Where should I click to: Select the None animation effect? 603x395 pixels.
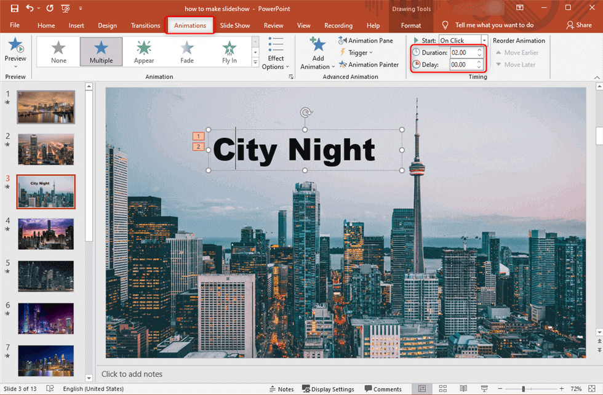(58, 52)
